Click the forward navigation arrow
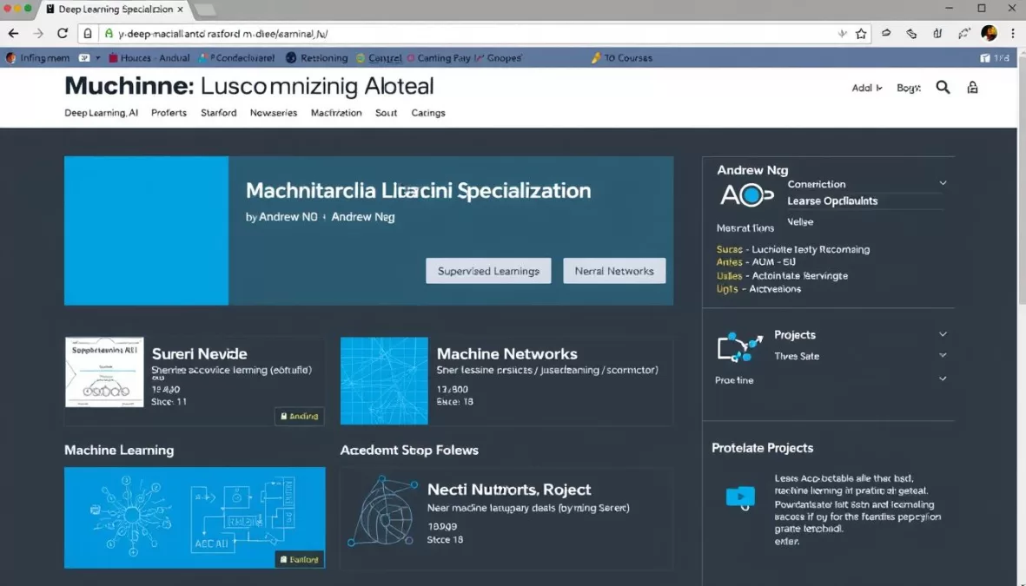Image resolution: width=1026 pixels, height=586 pixels. click(x=37, y=33)
